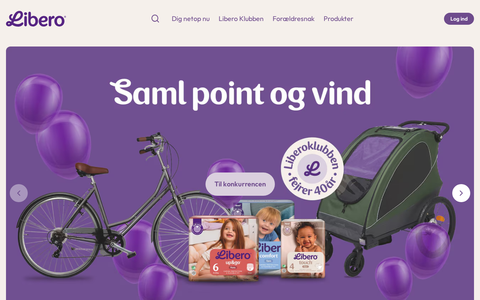Viewport: 480px width, 300px height.
Task: Go to next carousel slide arrow
Action: (461, 193)
